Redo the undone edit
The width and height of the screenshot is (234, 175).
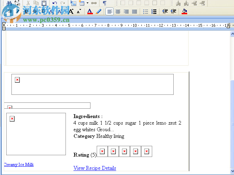63,3
